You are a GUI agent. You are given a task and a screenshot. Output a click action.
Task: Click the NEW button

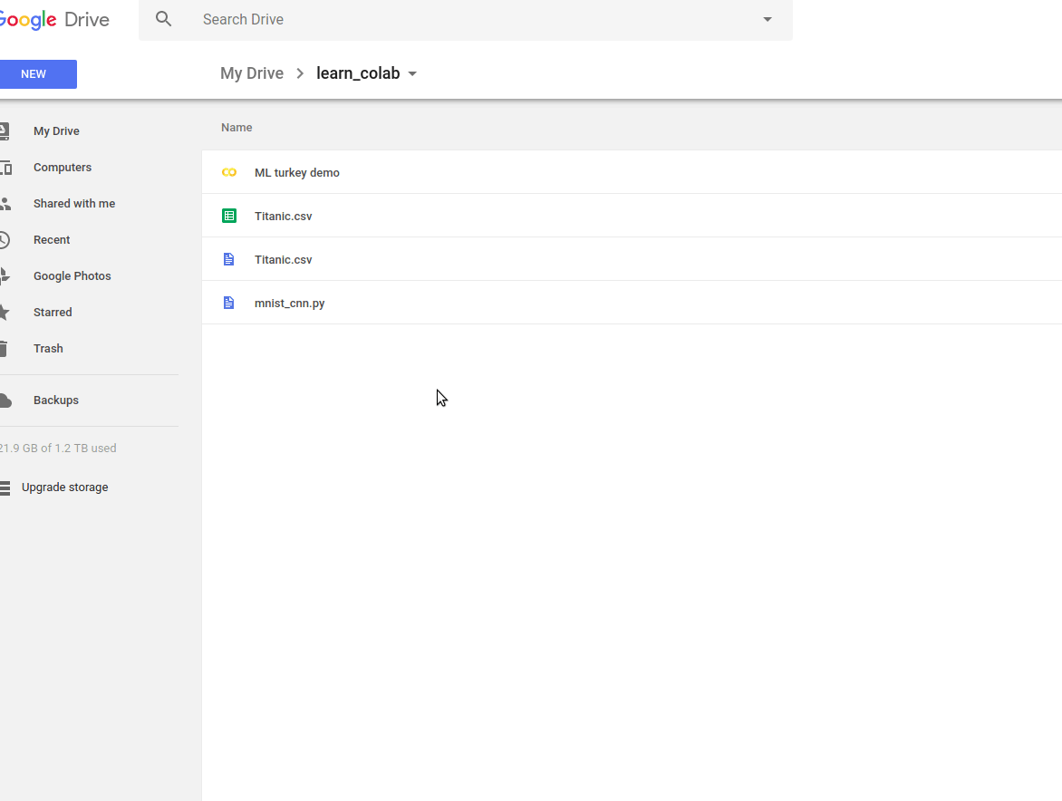[x=34, y=73]
